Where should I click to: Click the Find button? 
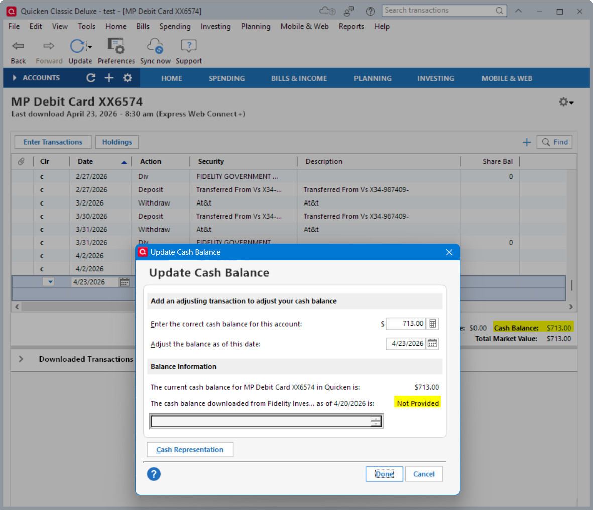[x=554, y=142]
